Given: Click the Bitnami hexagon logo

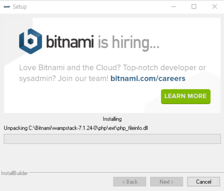Looking at the screenshot, I should (x=30, y=41).
